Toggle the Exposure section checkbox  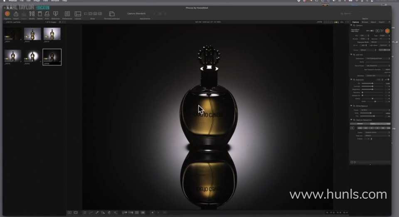[x=354, y=80]
